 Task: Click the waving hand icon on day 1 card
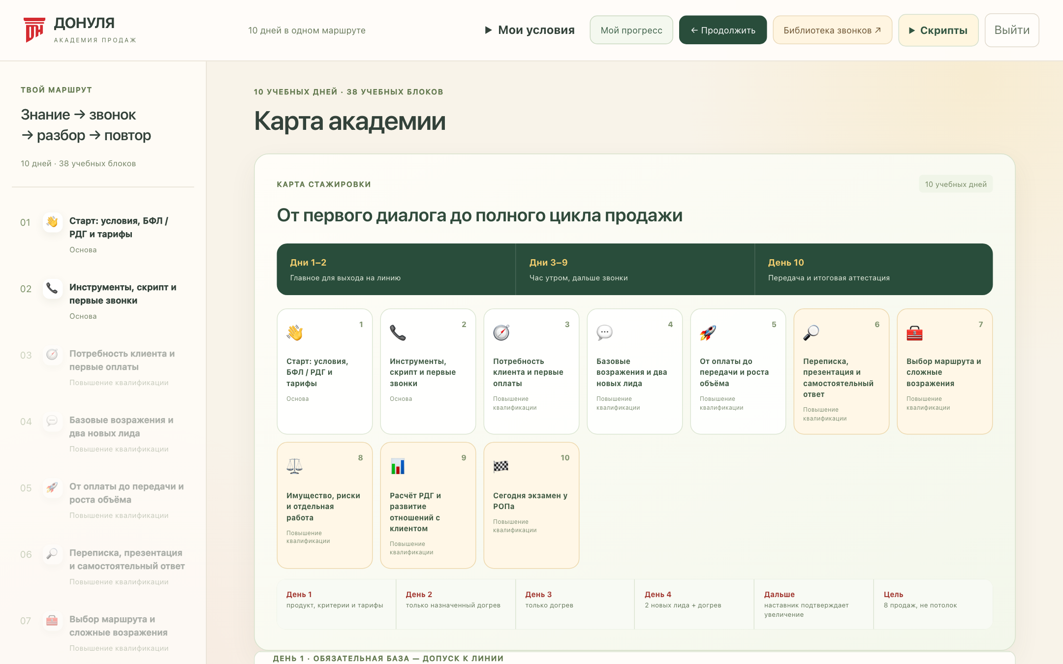click(x=295, y=333)
